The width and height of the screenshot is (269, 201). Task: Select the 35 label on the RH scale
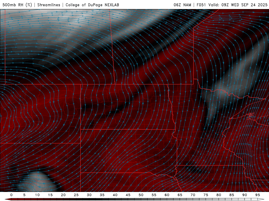[102, 195]
